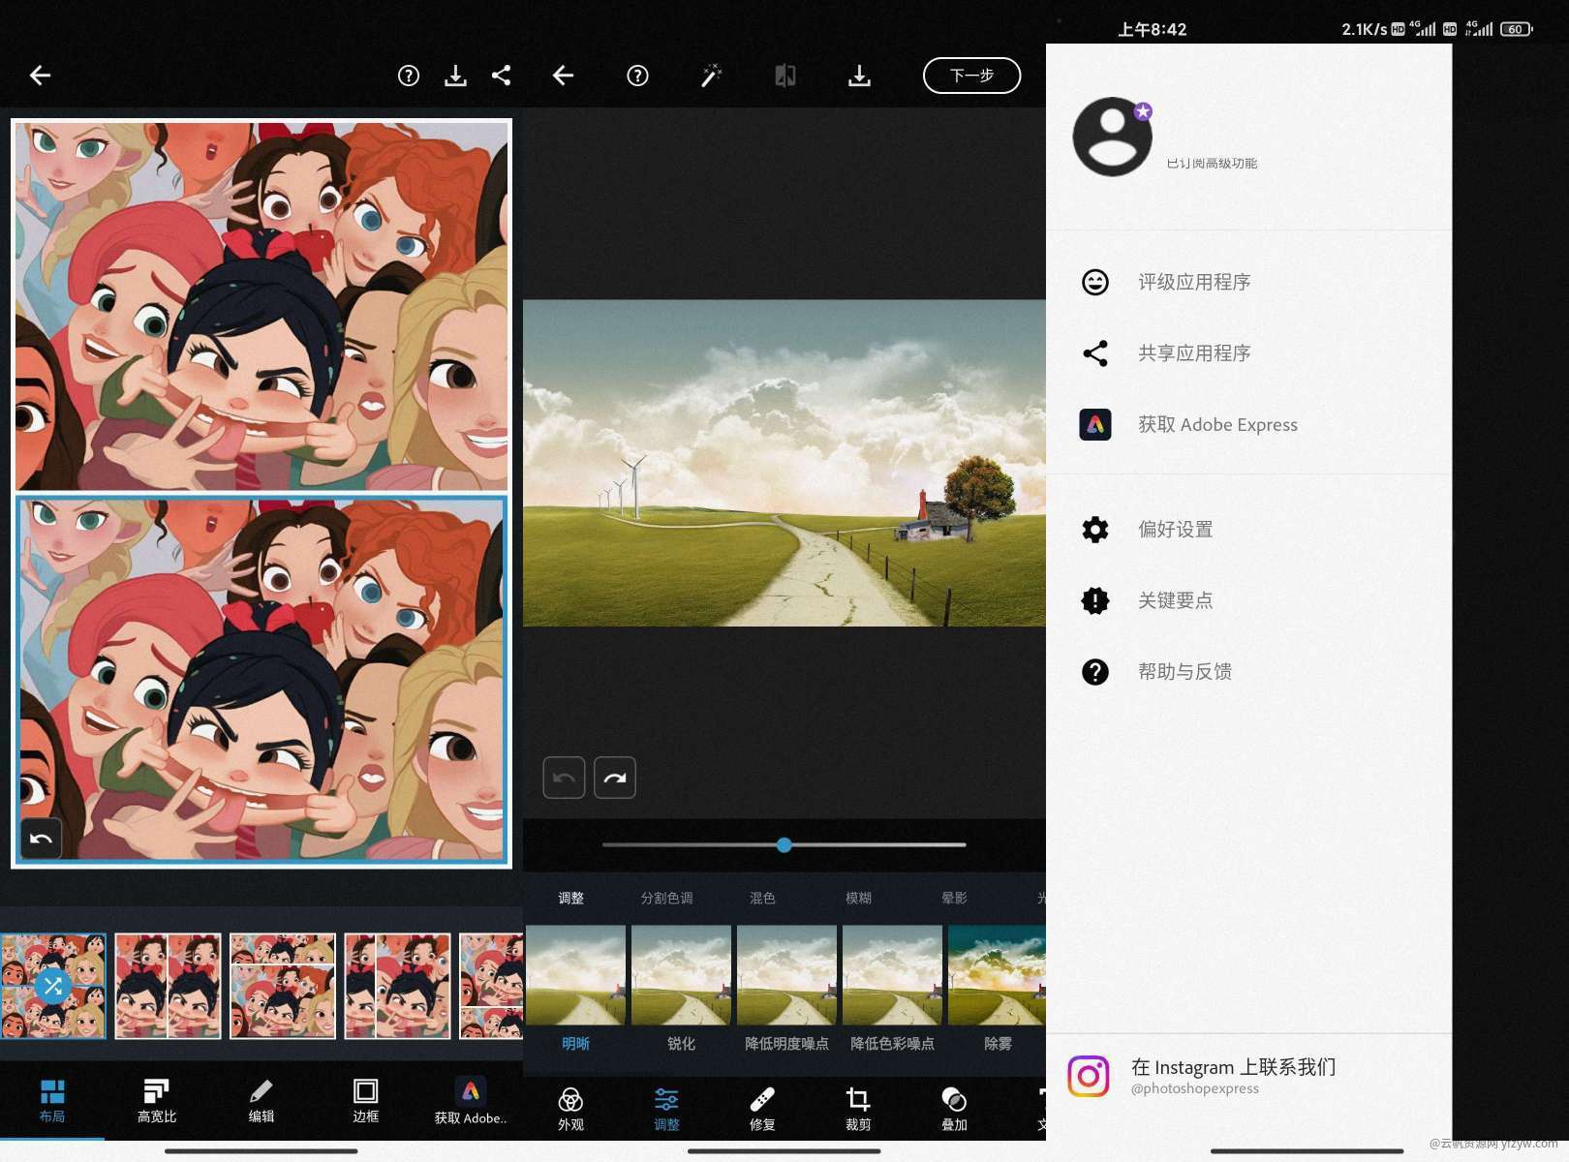Save the edited landscape photo
The height and width of the screenshot is (1162, 1569).
coord(859,76)
